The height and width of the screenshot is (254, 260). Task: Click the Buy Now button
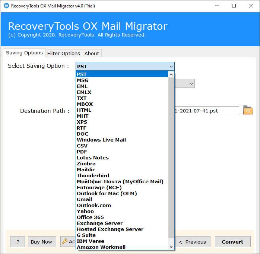click(42, 242)
